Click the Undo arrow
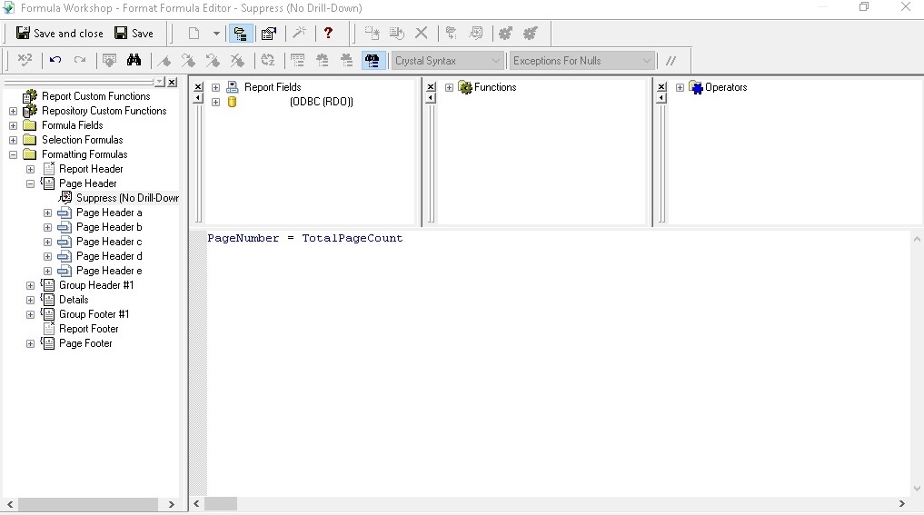 tap(55, 60)
